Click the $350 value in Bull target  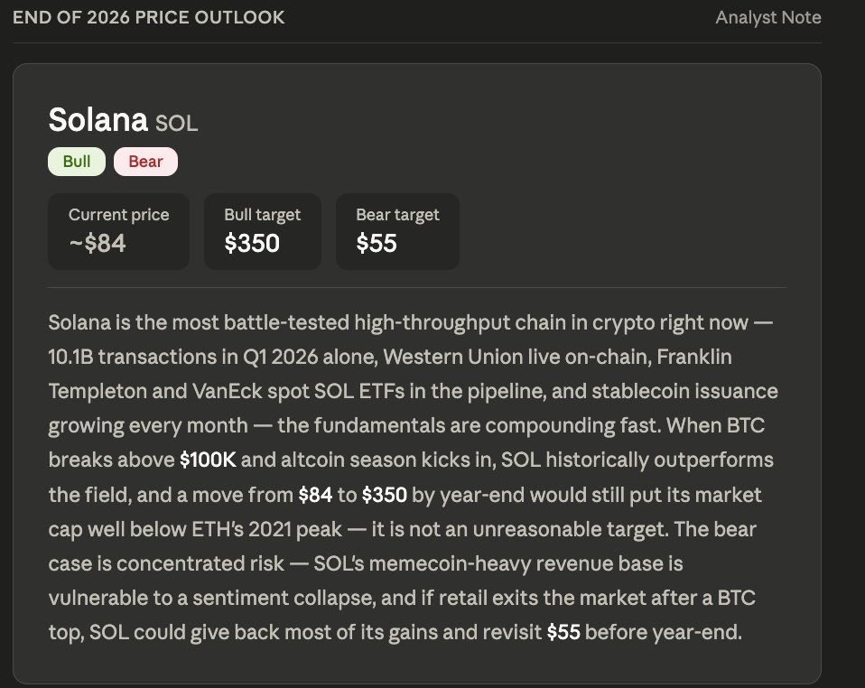[x=252, y=243]
